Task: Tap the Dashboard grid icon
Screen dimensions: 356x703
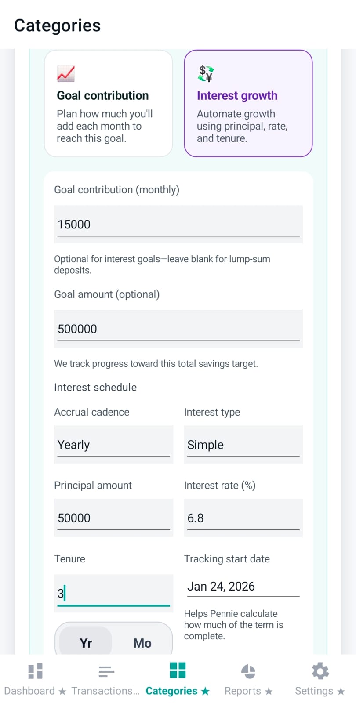Action: pyautogui.click(x=35, y=670)
